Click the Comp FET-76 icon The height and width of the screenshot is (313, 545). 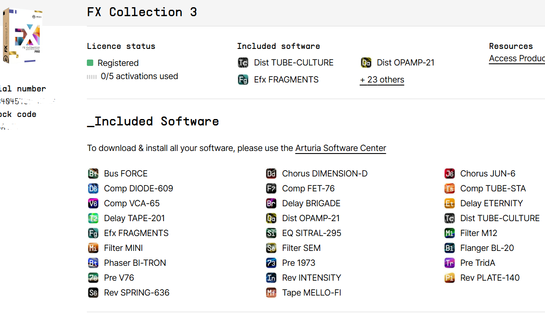(271, 188)
